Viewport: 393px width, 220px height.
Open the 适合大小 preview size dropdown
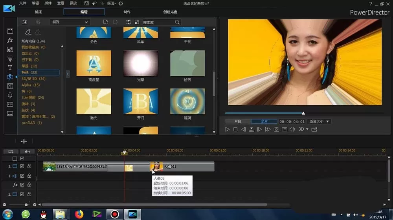pos(319,121)
